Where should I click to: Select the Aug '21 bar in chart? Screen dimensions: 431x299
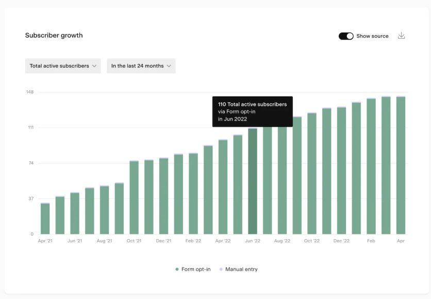click(x=105, y=210)
